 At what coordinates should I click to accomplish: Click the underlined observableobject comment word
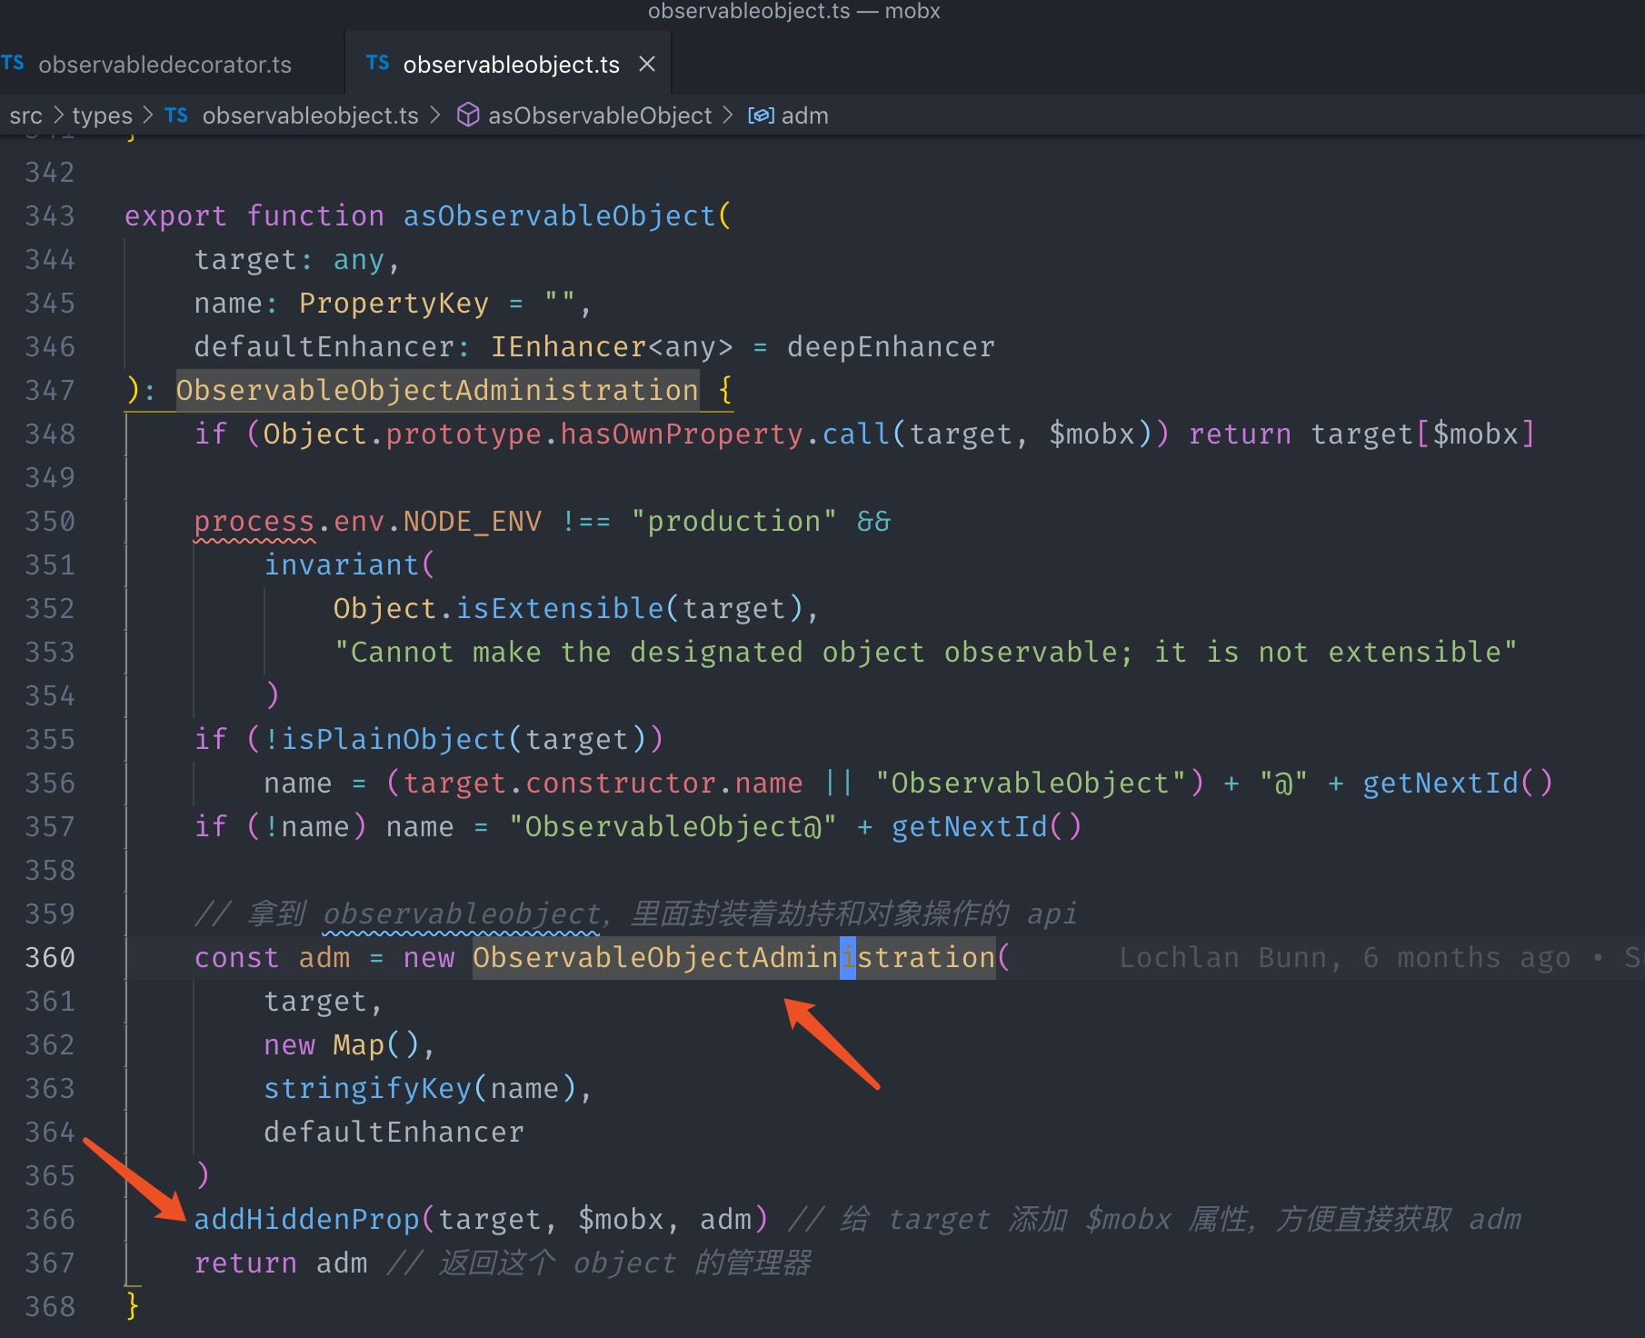point(462,914)
